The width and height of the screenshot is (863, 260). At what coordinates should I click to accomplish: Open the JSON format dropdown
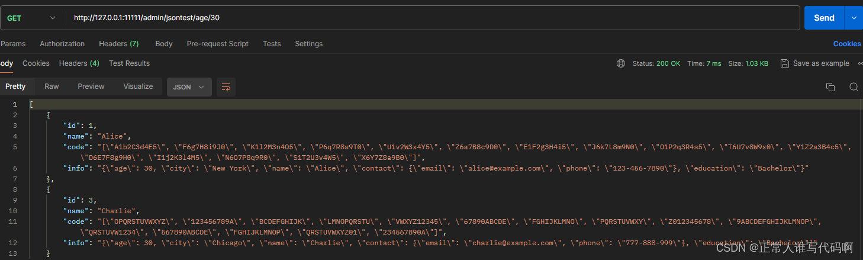coord(189,87)
